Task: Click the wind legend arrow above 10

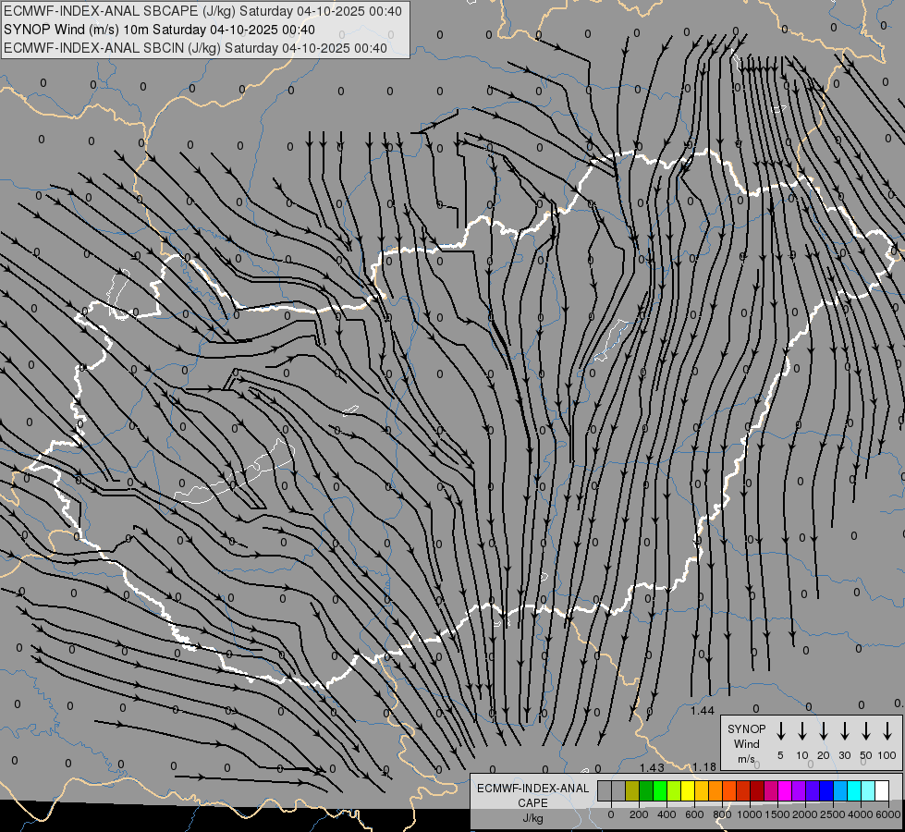Action: [x=802, y=731]
